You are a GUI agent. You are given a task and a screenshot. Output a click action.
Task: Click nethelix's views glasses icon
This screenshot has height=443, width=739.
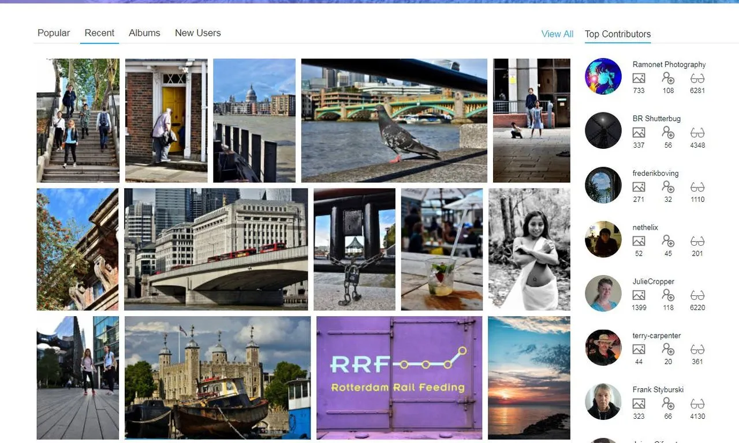pyautogui.click(x=697, y=241)
